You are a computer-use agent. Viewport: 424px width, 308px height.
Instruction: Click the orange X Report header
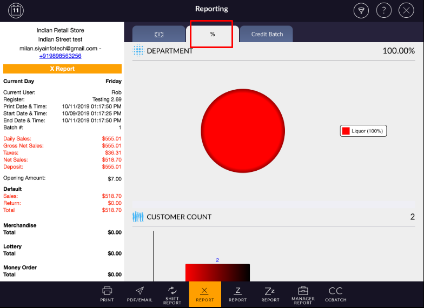point(62,69)
